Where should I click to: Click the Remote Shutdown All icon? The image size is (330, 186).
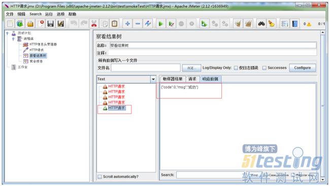pos(225,24)
